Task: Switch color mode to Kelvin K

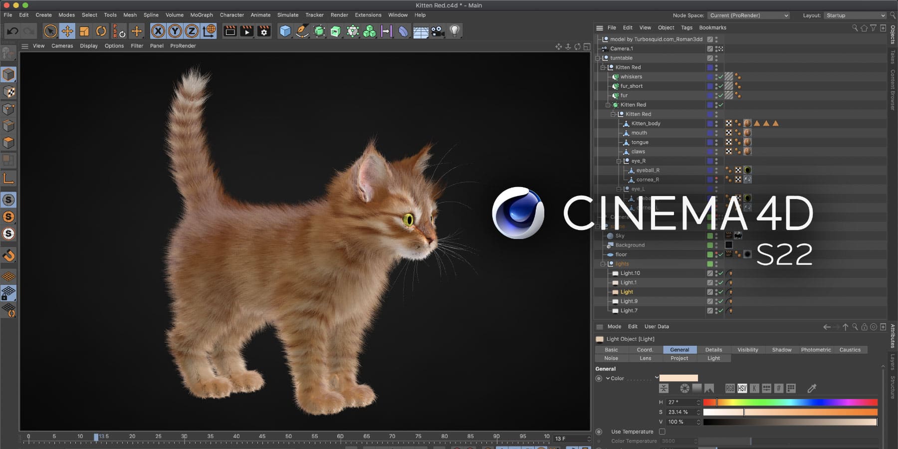Action: pos(754,388)
